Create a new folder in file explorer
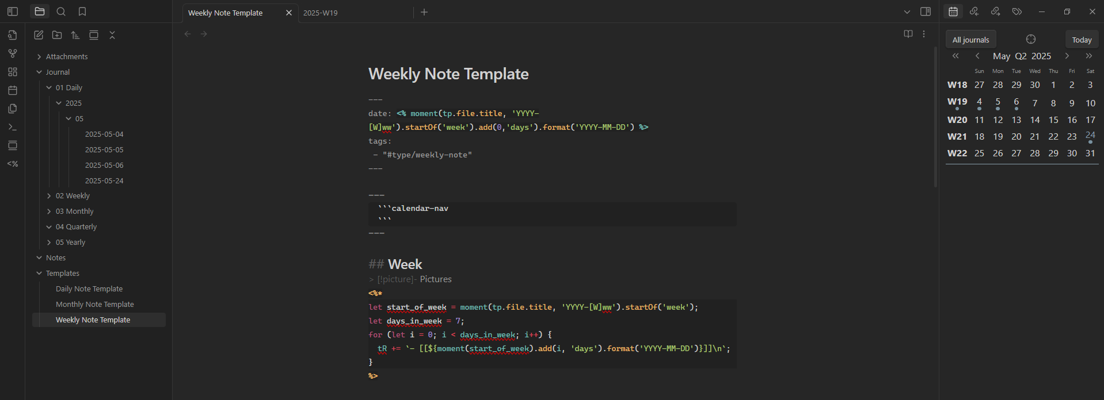The height and width of the screenshot is (400, 1104). tap(57, 35)
